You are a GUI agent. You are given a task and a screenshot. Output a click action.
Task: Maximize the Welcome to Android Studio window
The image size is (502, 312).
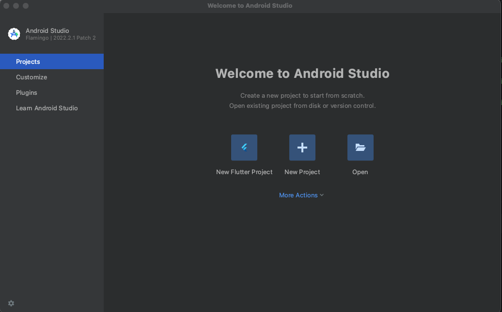point(26,6)
